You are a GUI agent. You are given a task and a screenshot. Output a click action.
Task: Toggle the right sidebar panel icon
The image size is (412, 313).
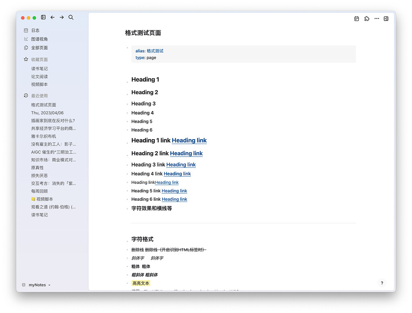[x=386, y=19]
